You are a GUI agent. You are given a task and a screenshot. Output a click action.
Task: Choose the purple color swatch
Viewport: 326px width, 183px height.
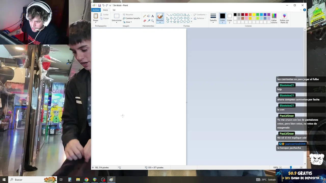[x=269, y=14]
